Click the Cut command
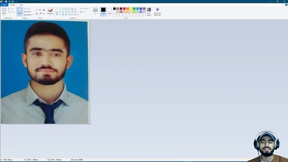The height and width of the screenshot is (162, 288). [x=11, y=9]
